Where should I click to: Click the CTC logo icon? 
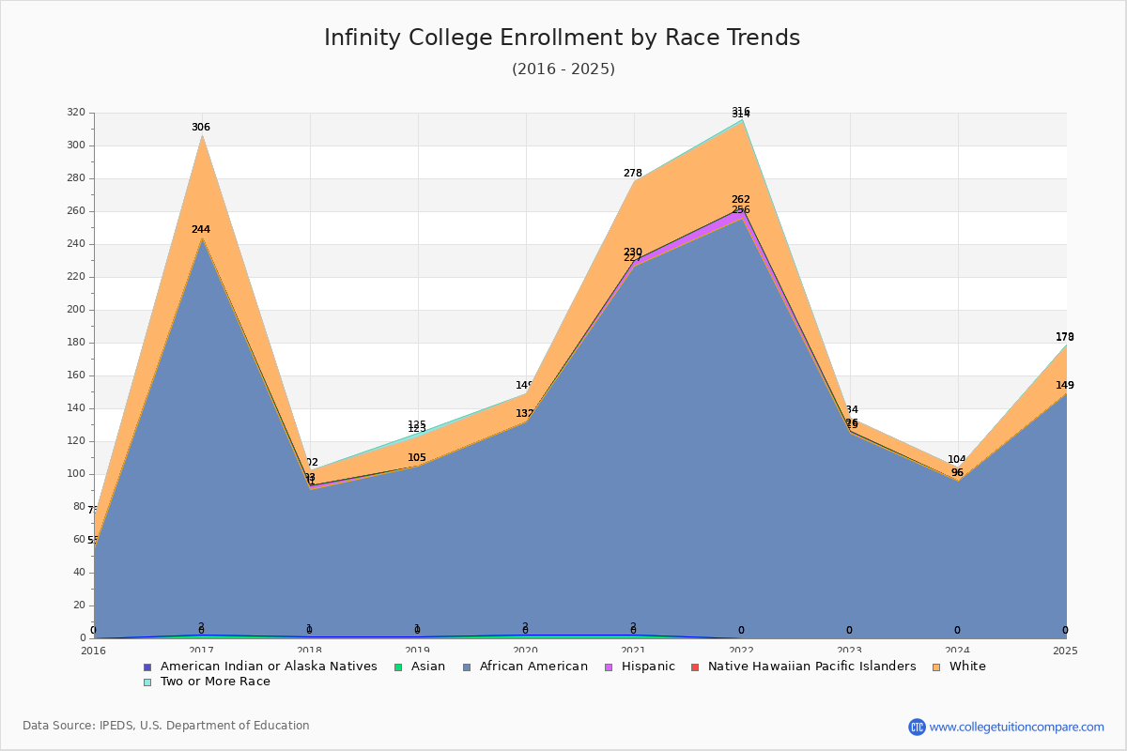point(917,727)
